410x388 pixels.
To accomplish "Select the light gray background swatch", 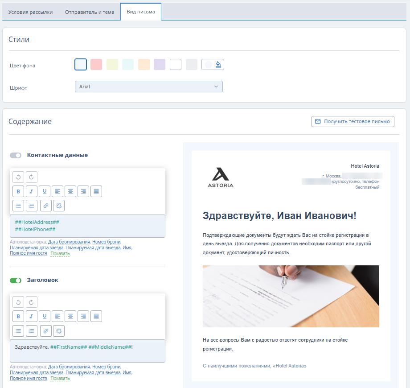I will point(191,64).
